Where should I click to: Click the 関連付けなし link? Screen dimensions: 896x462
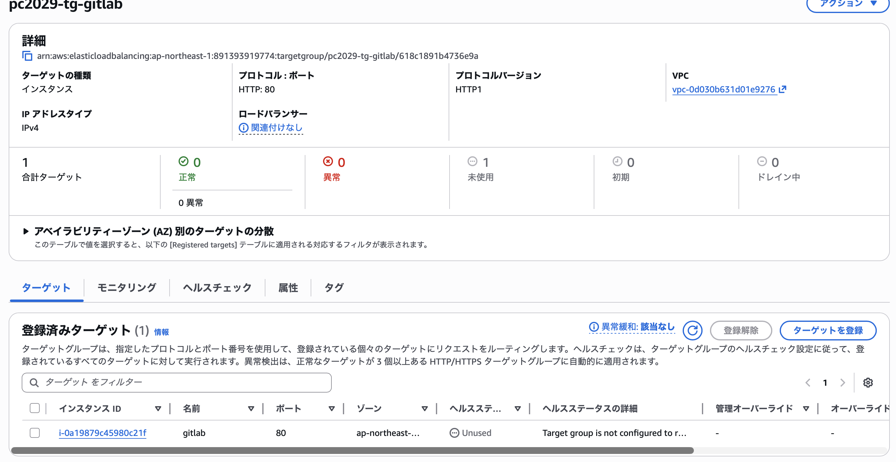(277, 128)
